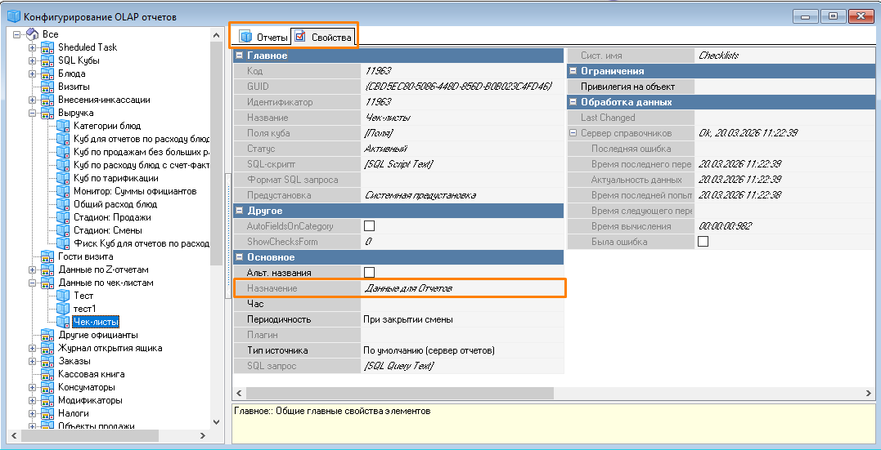881x450 pixels.
Task: Select the Чек-листы tree item
Action: coord(95,322)
